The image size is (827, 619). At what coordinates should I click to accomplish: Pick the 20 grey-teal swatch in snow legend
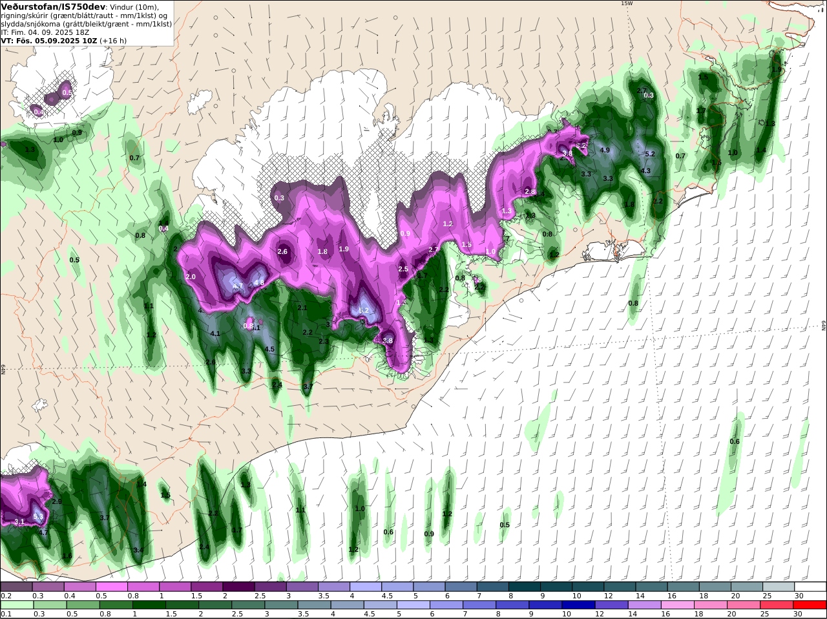[x=747, y=587]
